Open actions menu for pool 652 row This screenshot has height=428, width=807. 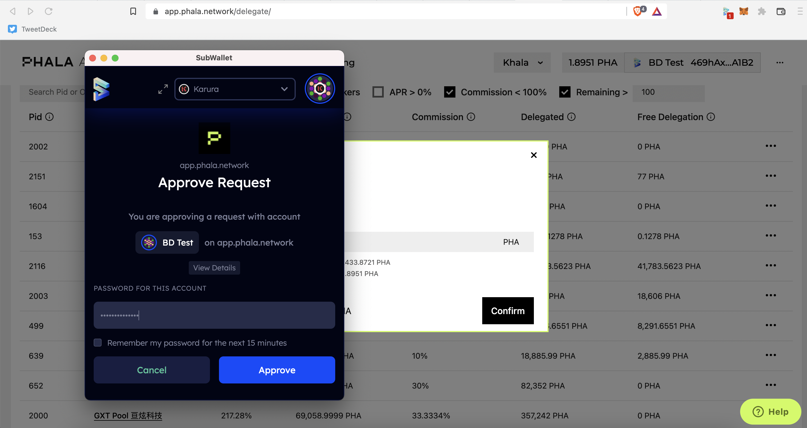pos(771,385)
